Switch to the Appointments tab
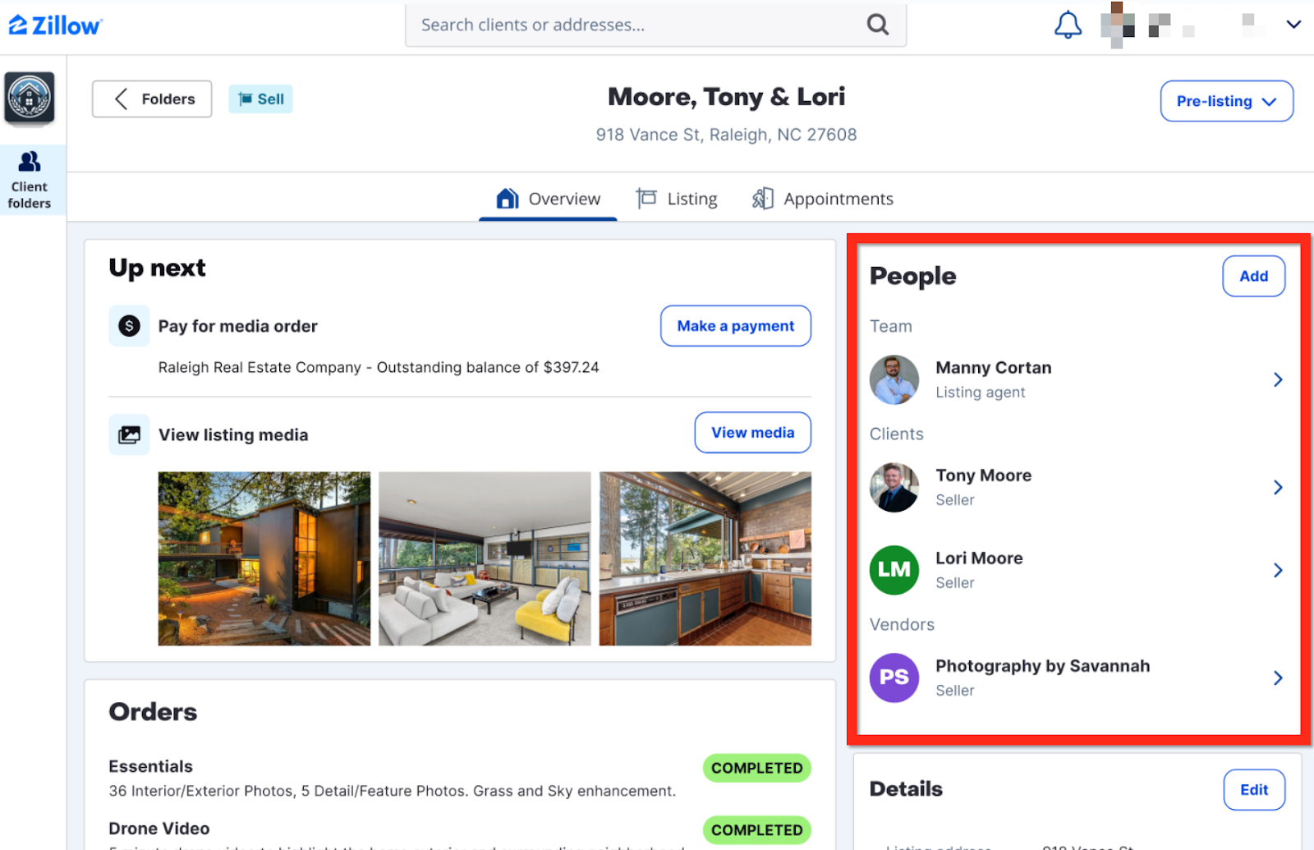The height and width of the screenshot is (850, 1314). tap(823, 199)
